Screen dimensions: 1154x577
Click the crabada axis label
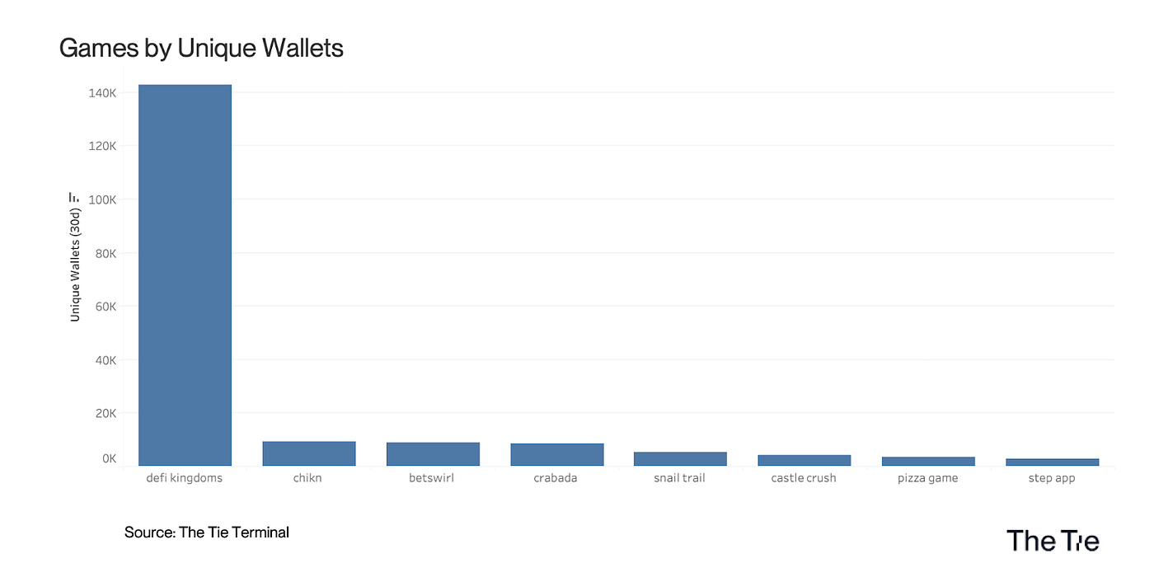point(556,478)
